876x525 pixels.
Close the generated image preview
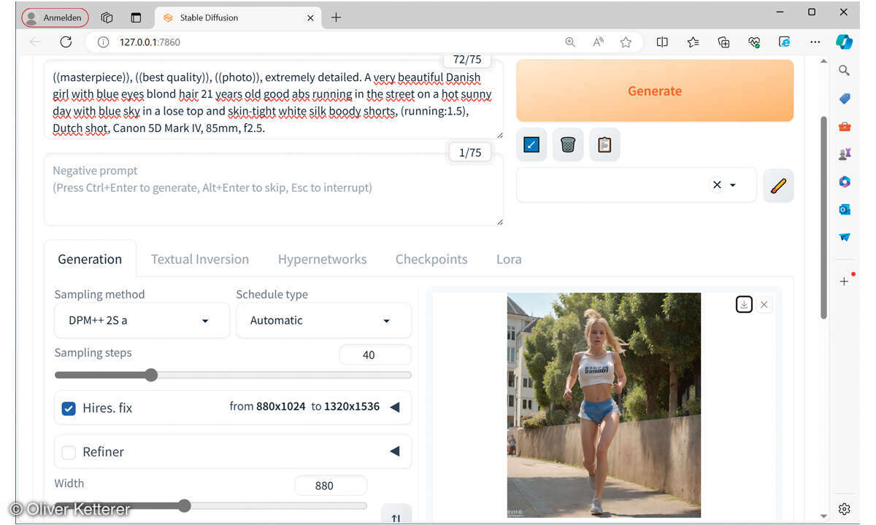(x=764, y=304)
